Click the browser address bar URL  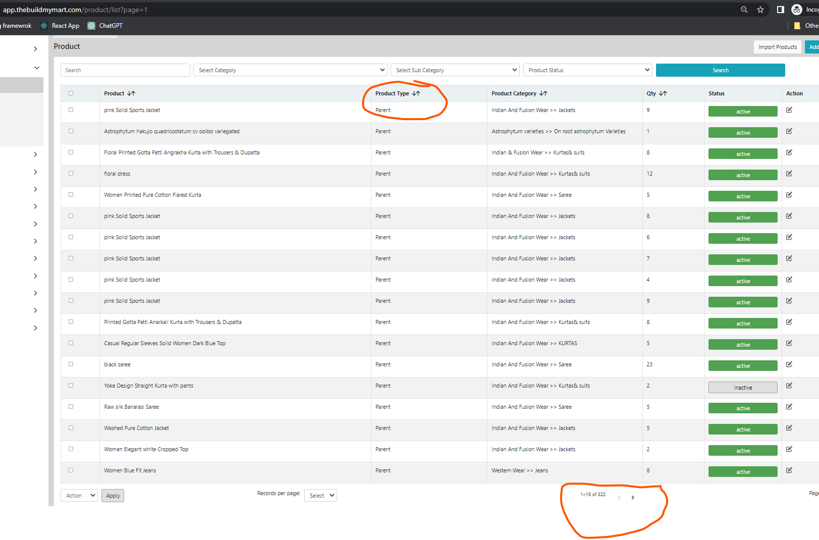(75, 10)
